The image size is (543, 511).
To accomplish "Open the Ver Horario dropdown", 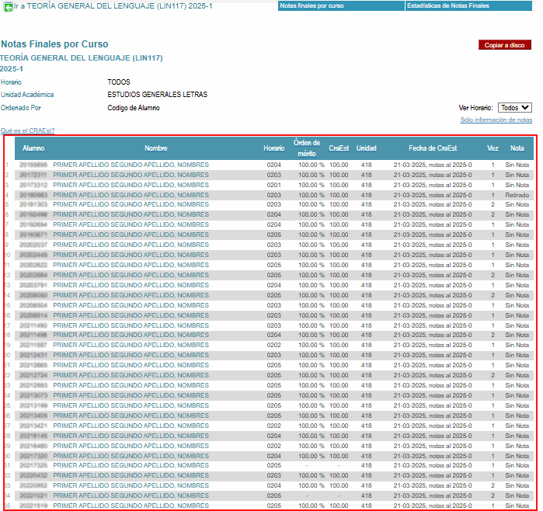I will pos(514,108).
